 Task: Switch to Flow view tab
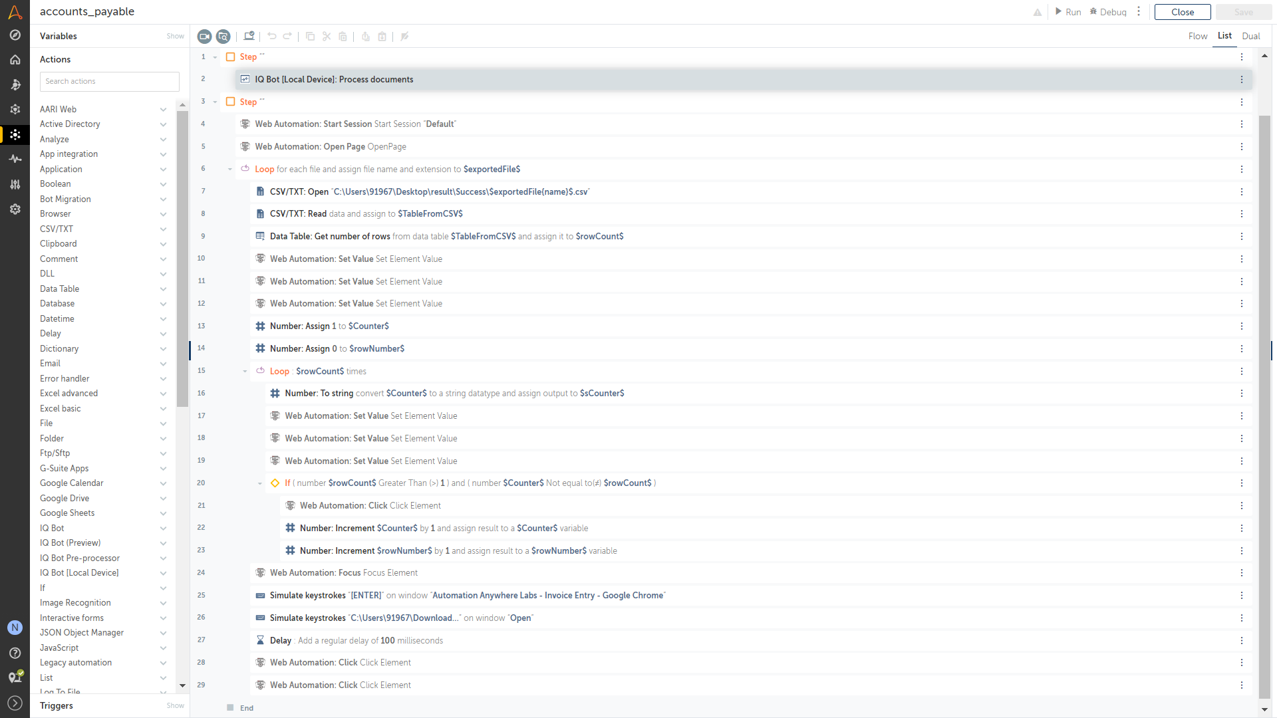tap(1197, 37)
